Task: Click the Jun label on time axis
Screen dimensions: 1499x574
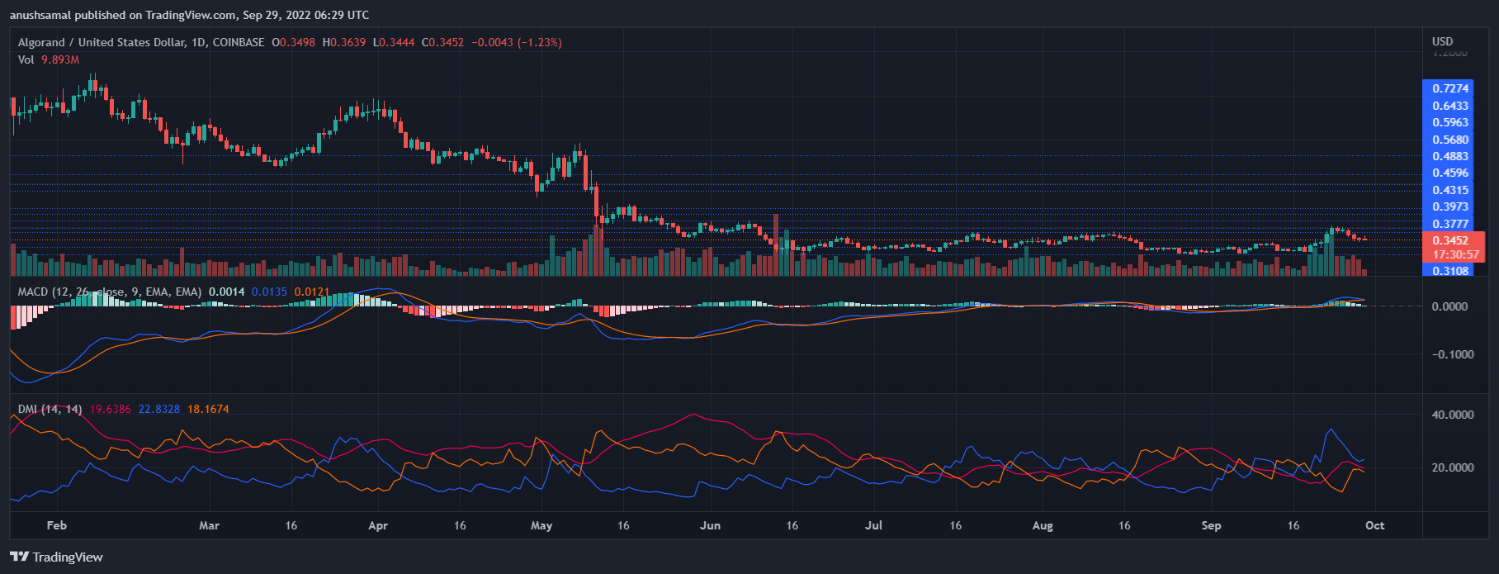Action: click(x=711, y=525)
